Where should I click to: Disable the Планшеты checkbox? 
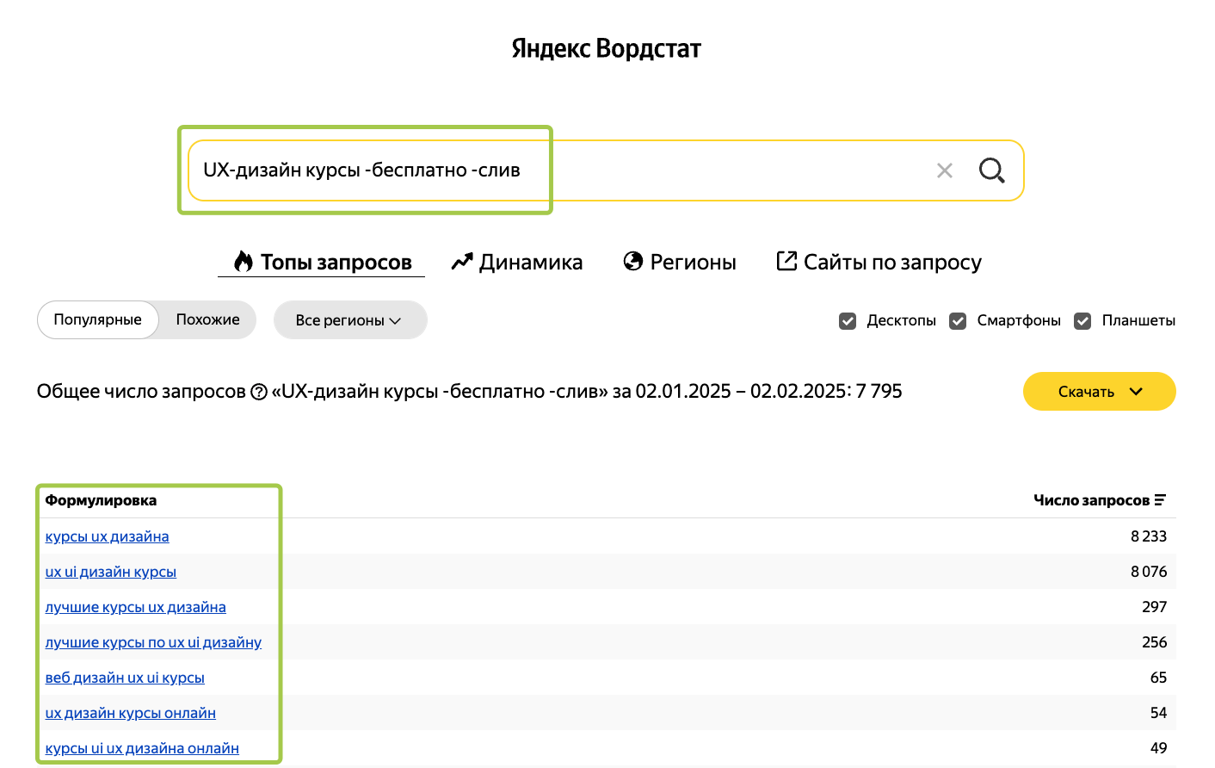1082,321
